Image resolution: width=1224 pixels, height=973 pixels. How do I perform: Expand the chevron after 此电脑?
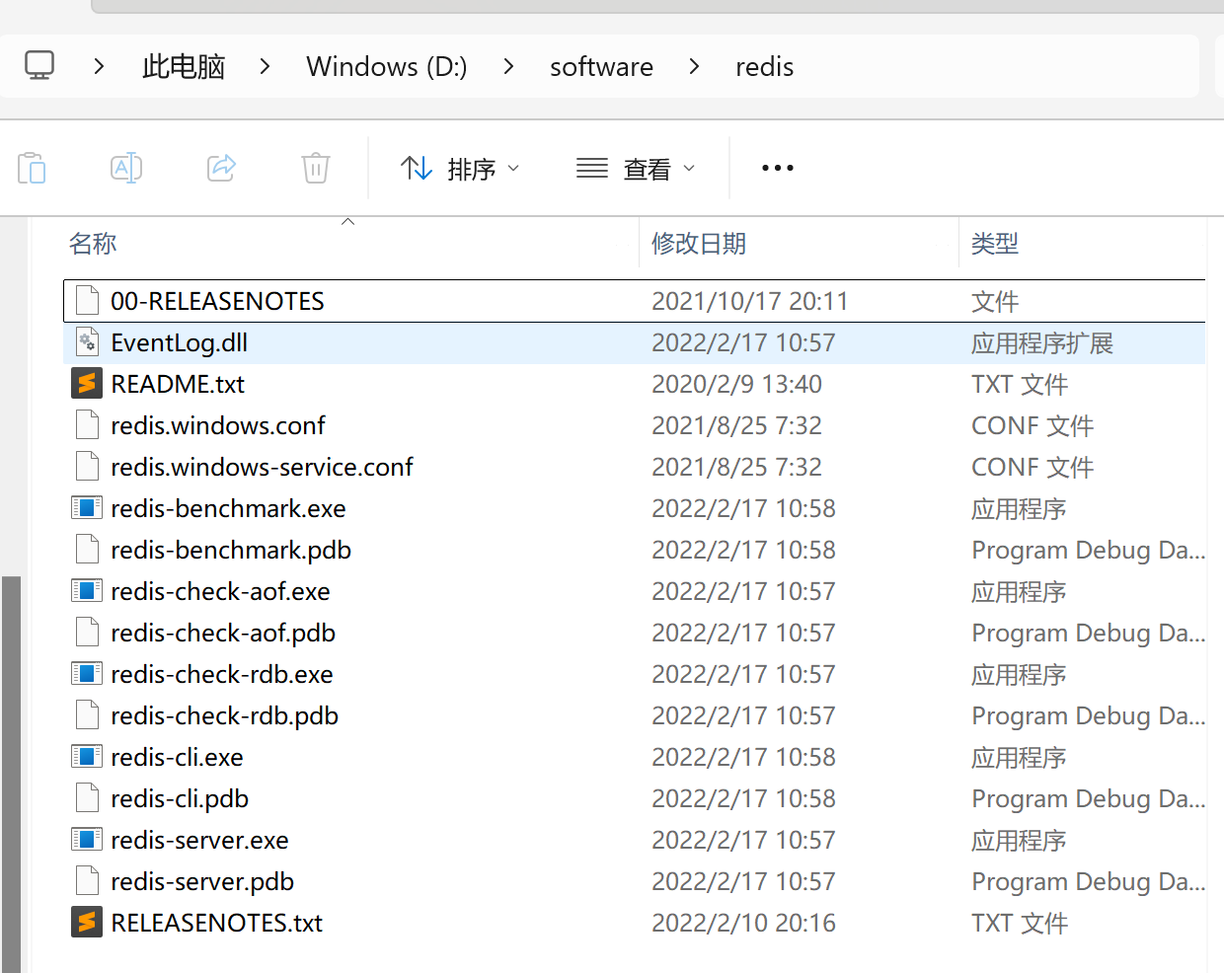tap(265, 66)
